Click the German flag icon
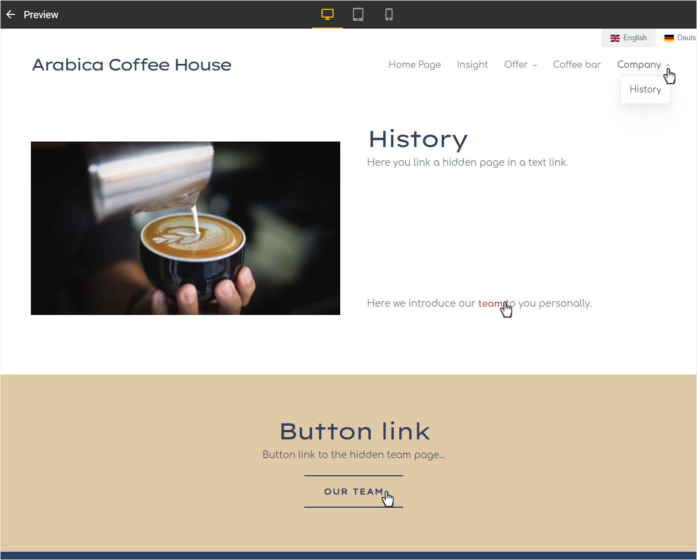 click(x=669, y=38)
